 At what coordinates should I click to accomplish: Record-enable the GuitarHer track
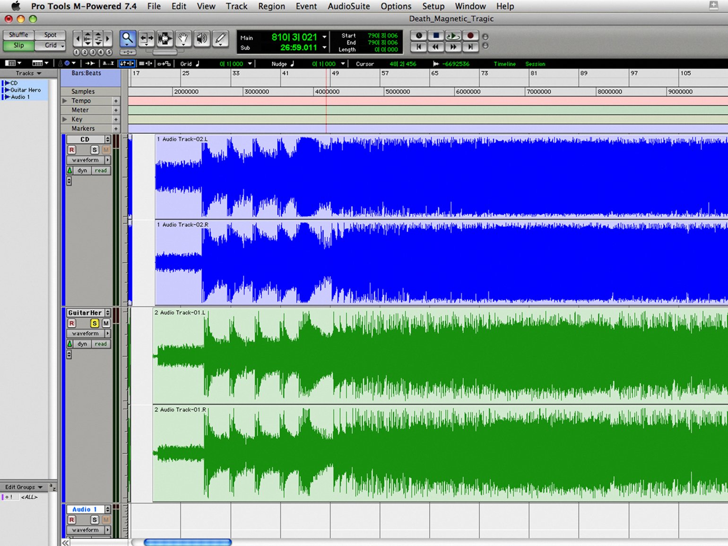coord(71,323)
